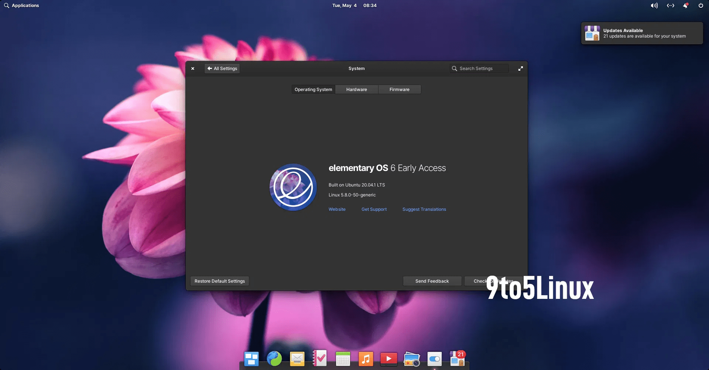This screenshot has height=370, width=709.
Task: Click the 'Built on Ubuntu 20.04.1 LTS' text
Action: point(357,185)
